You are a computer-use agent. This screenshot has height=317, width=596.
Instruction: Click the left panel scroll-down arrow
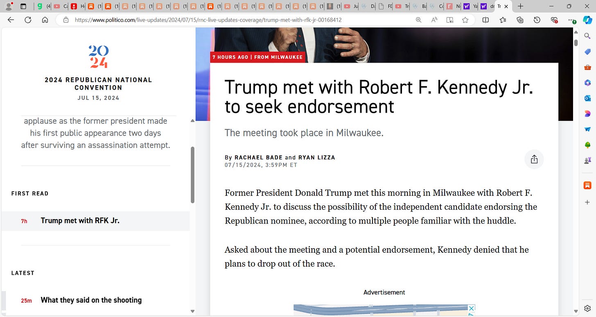point(192,311)
